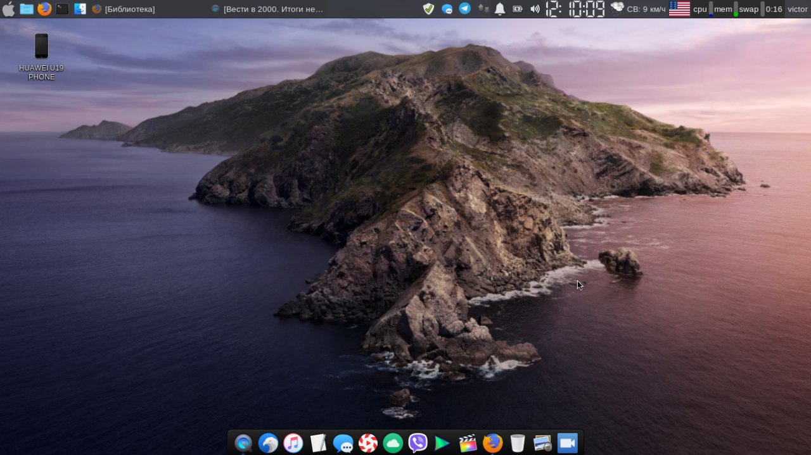The height and width of the screenshot is (455, 811).
Task: Launch the blue eagle browser in dock
Action: point(268,443)
